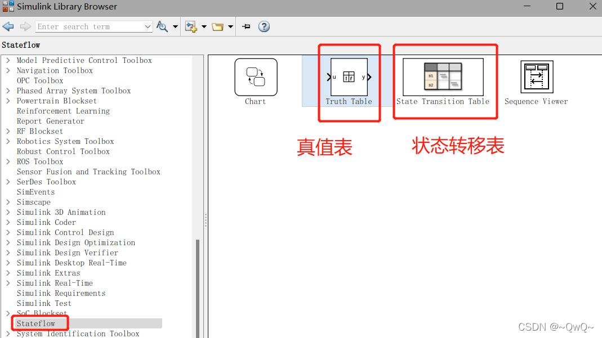Select System Identification Toolbox
Image resolution: width=602 pixels, height=338 pixels.
pos(78,334)
